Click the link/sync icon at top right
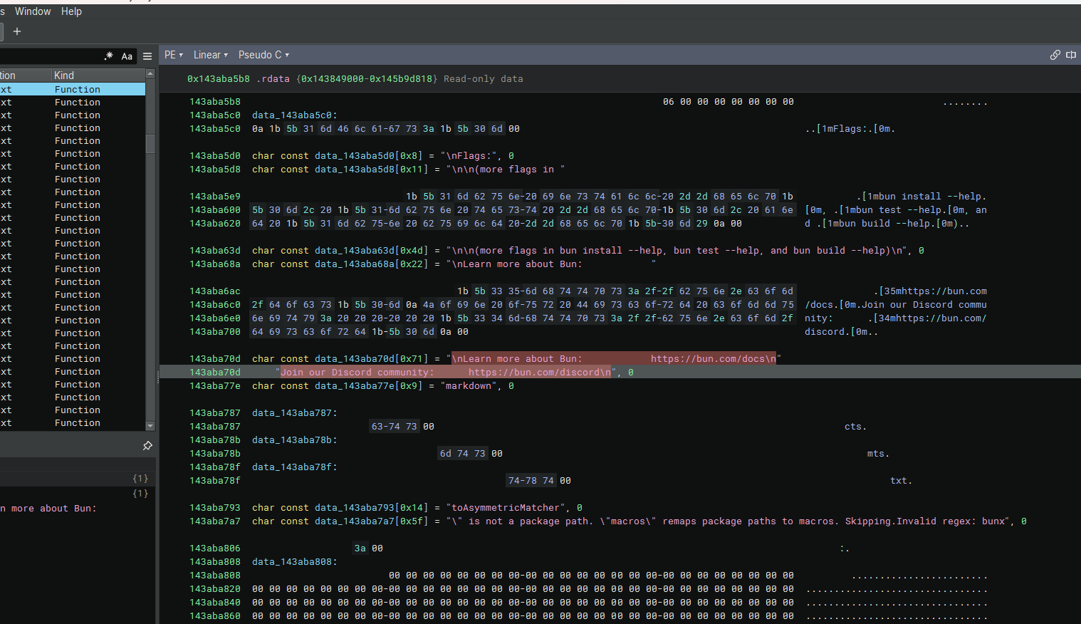The image size is (1081, 624). point(1055,55)
